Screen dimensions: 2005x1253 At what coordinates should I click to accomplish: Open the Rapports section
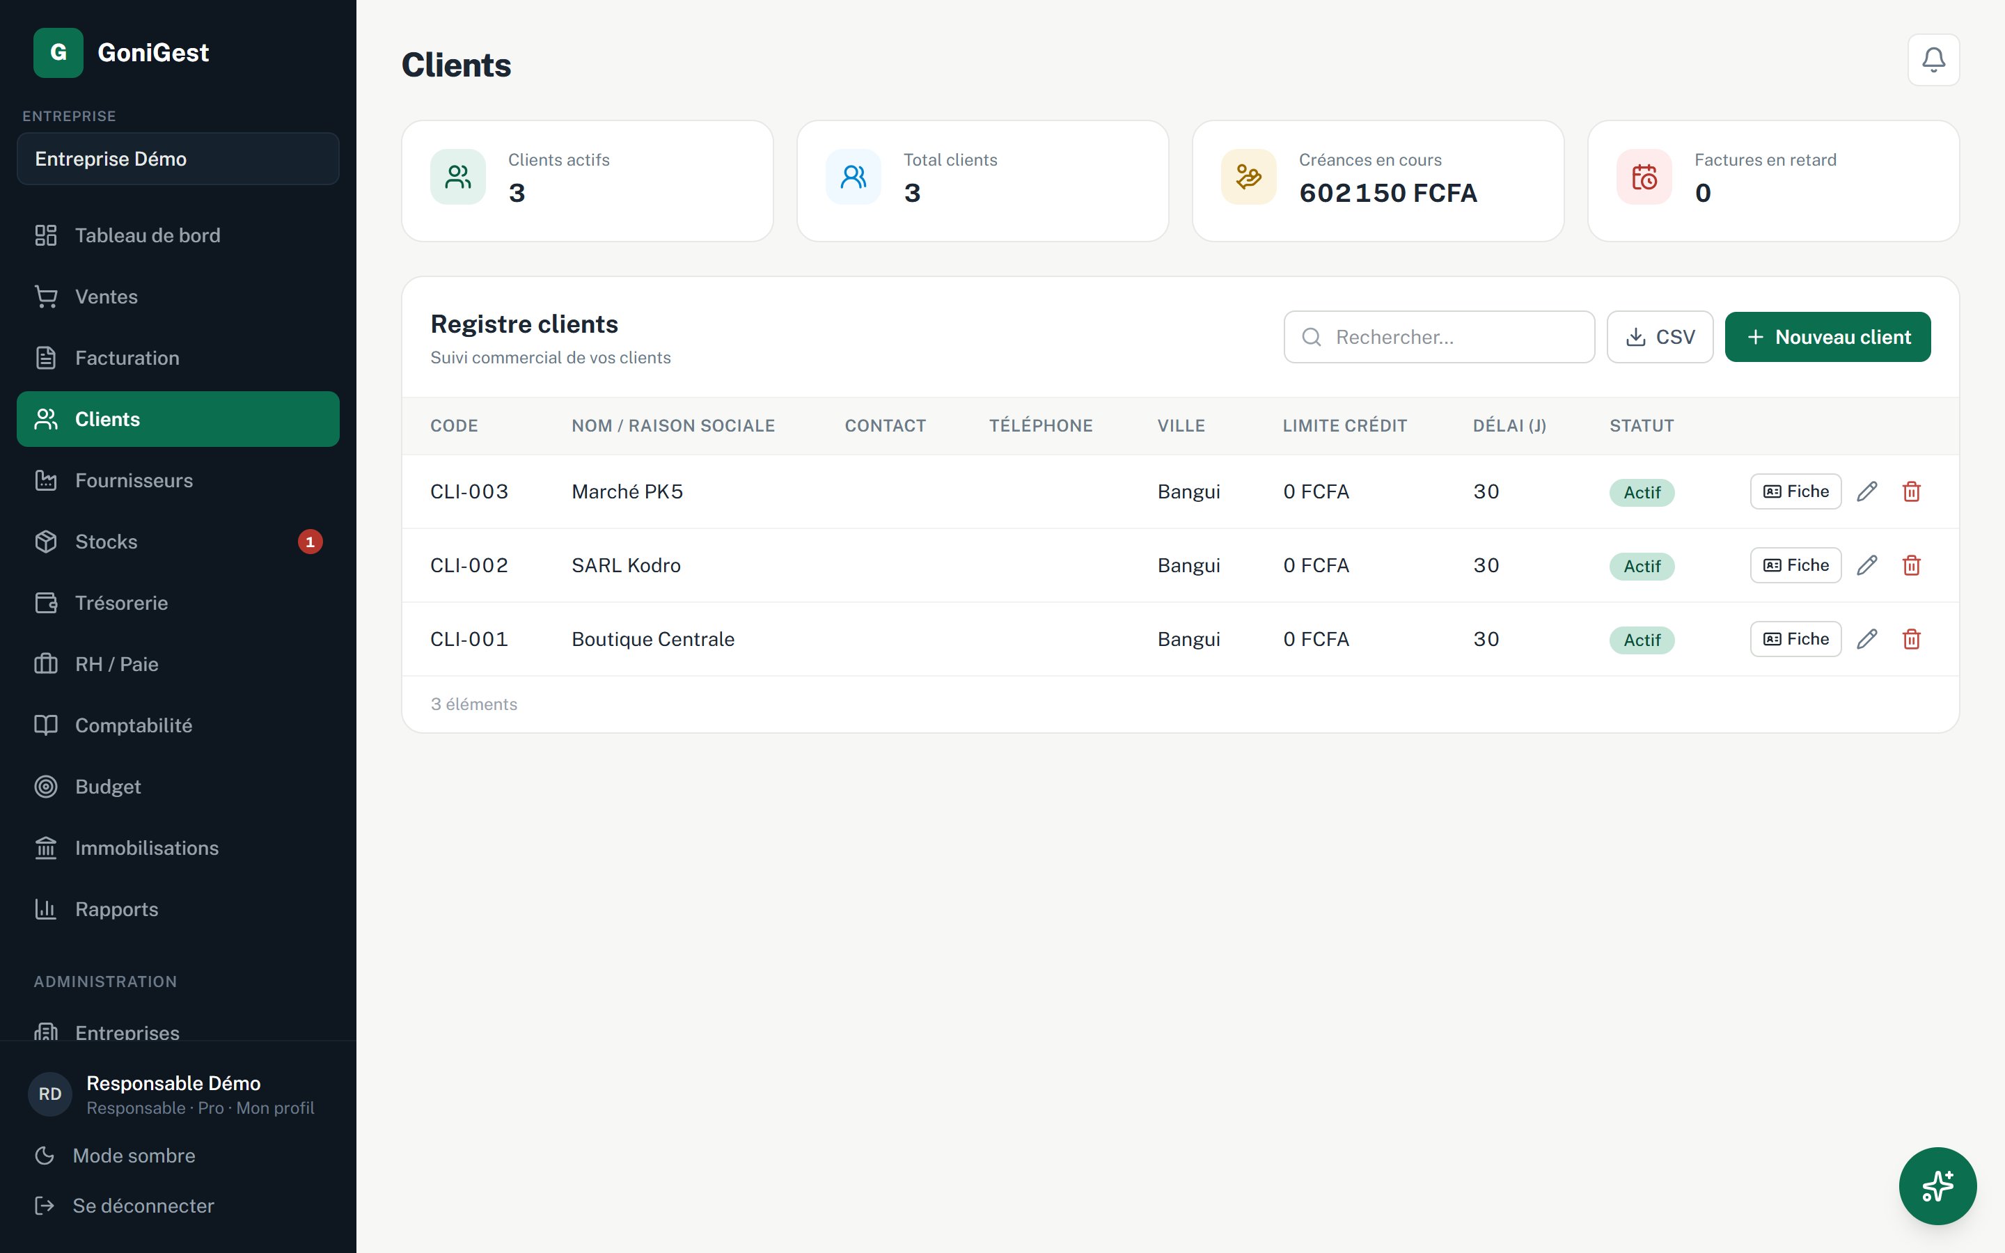[x=178, y=910]
